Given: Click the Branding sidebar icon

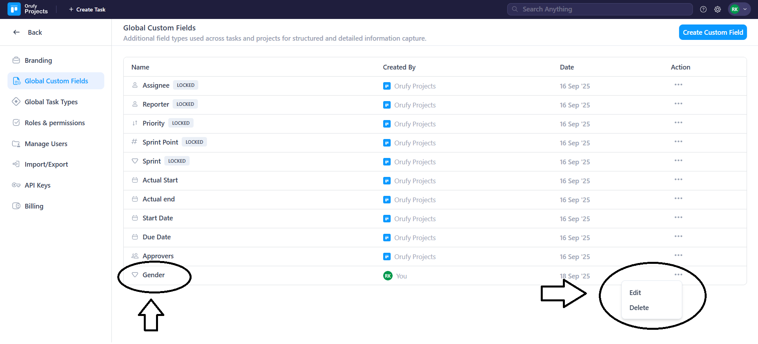Looking at the screenshot, I should [x=16, y=60].
